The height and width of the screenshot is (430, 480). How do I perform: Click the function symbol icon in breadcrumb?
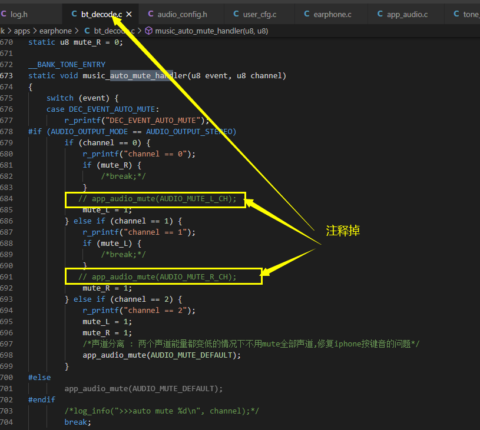tap(149, 31)
